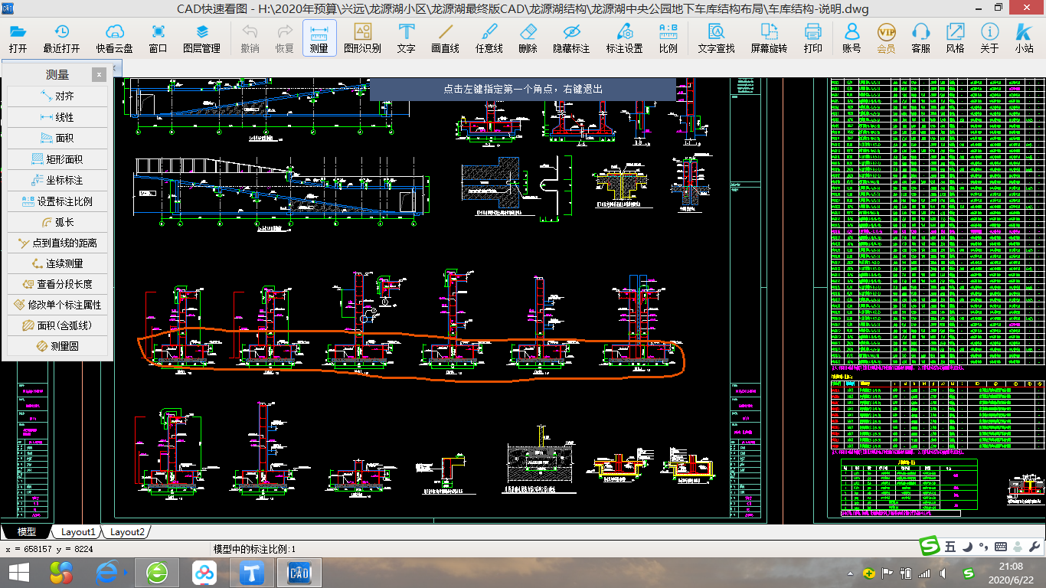Open 文字查找 text search

coord(716,38)
